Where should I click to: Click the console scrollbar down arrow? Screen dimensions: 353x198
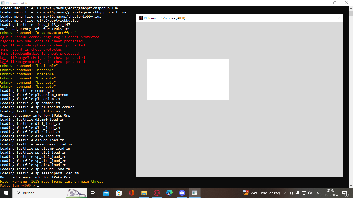coord(351,185)
